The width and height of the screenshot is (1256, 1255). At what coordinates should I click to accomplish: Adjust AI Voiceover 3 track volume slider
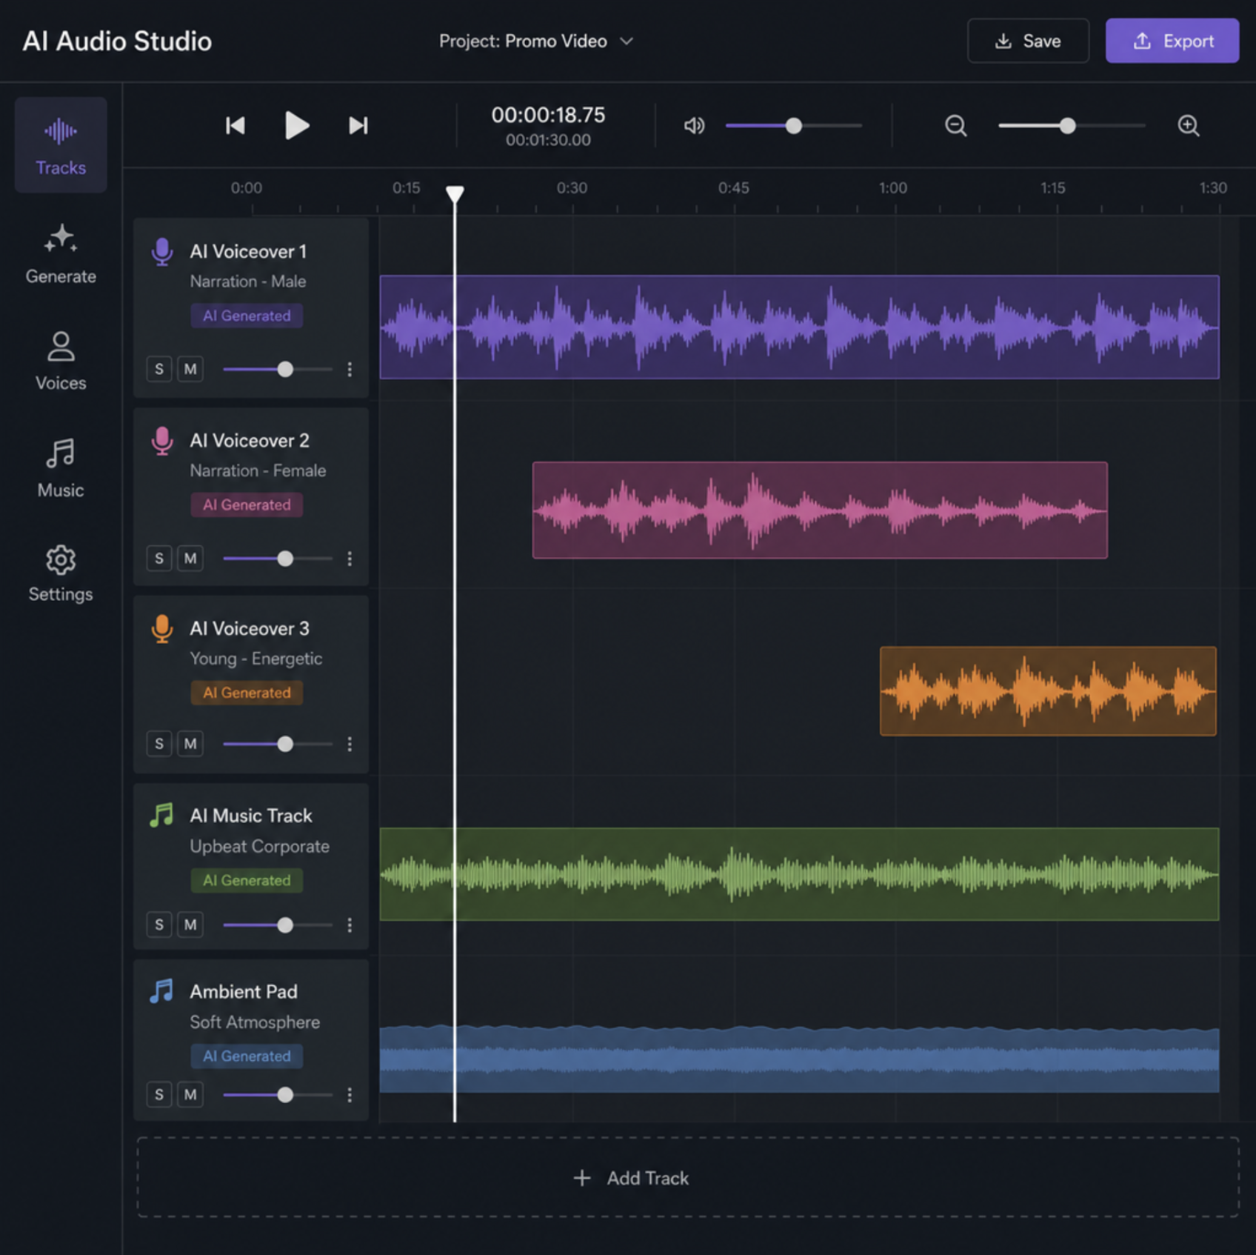tap(285, 744)
